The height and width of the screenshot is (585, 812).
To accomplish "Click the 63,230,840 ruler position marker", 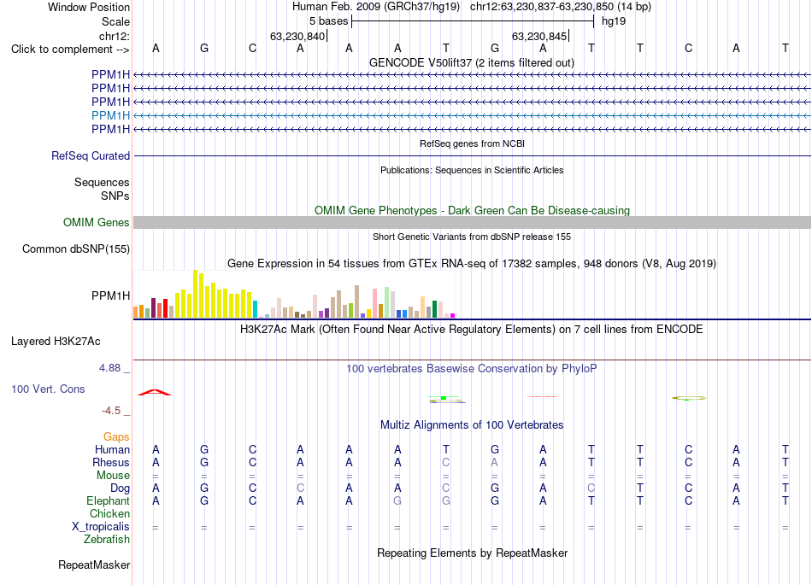I will pos(297,36).
